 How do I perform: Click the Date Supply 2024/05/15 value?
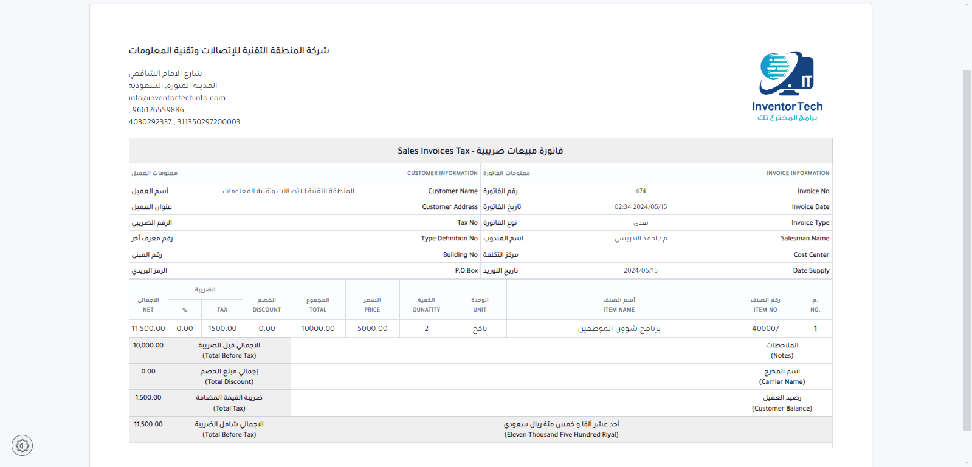641,271
